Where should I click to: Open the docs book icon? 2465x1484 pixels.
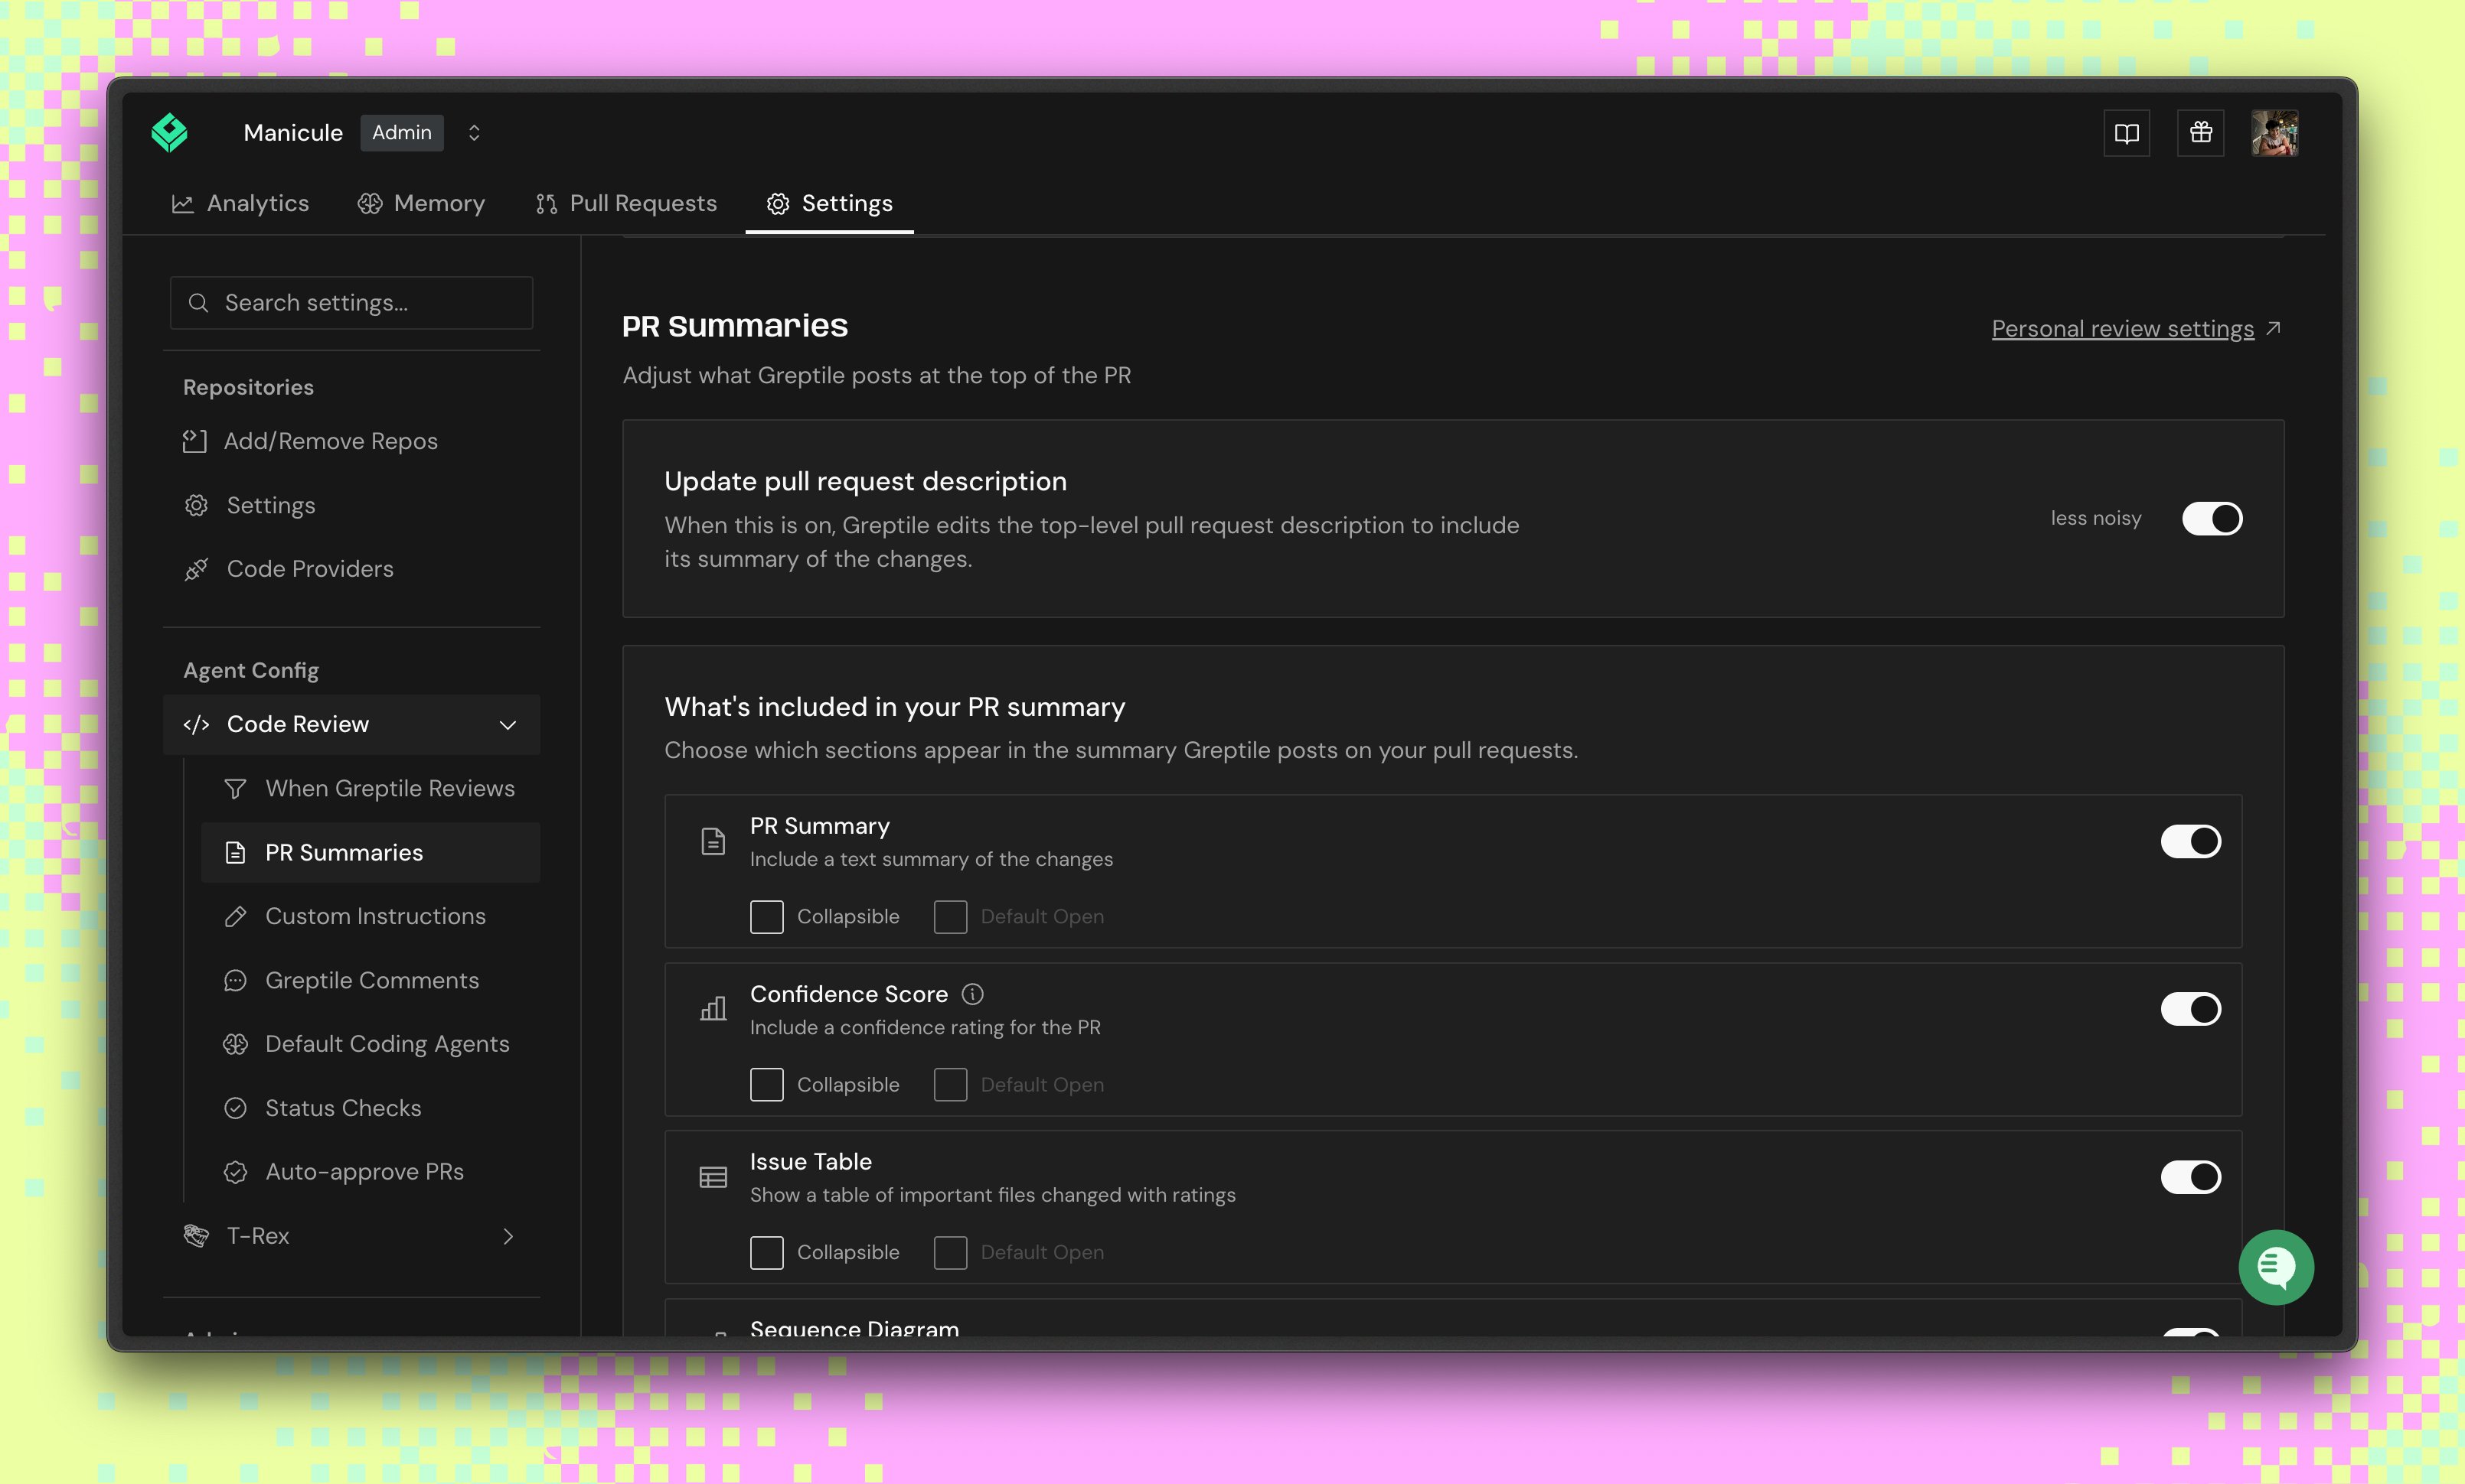click(2127, 133)
